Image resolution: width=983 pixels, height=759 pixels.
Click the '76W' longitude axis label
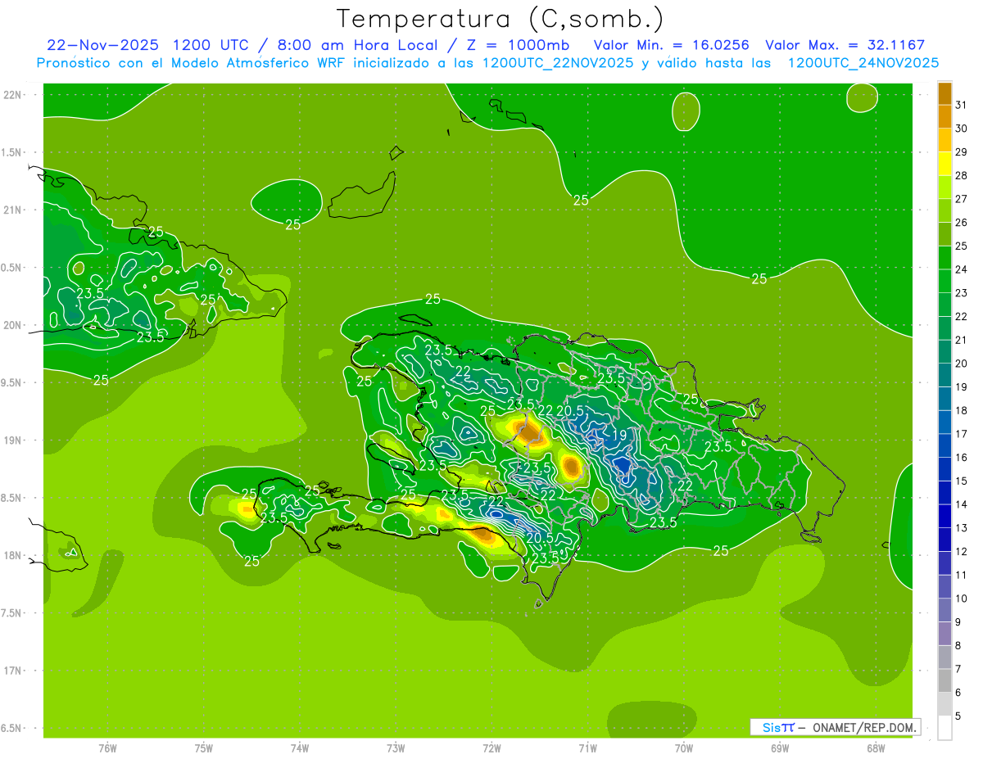(107, 748)
